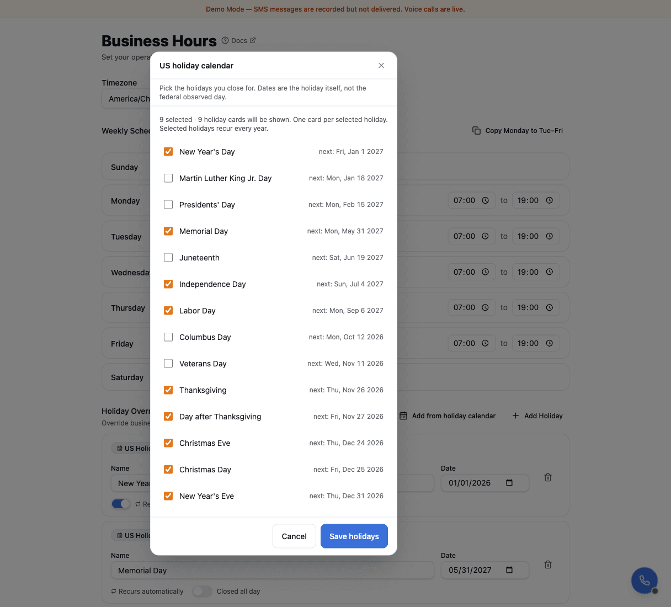Enable the Presidents' Day checkbox
Image resolution: width=671 pixels, height=607 pixels.
(168, 205)
